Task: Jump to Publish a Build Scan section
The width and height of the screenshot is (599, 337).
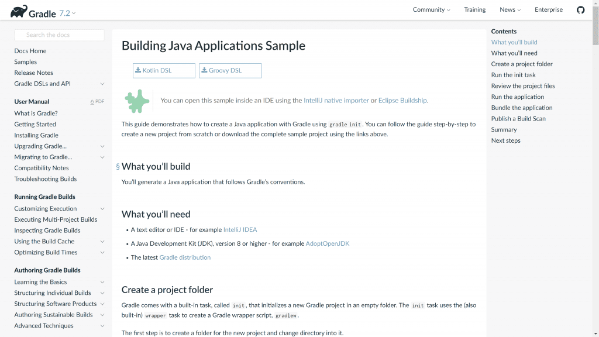Action: pyautogui.click(x=518, y=119)
